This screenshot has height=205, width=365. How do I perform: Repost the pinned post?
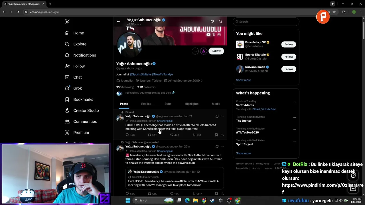(x=149, y=135)
